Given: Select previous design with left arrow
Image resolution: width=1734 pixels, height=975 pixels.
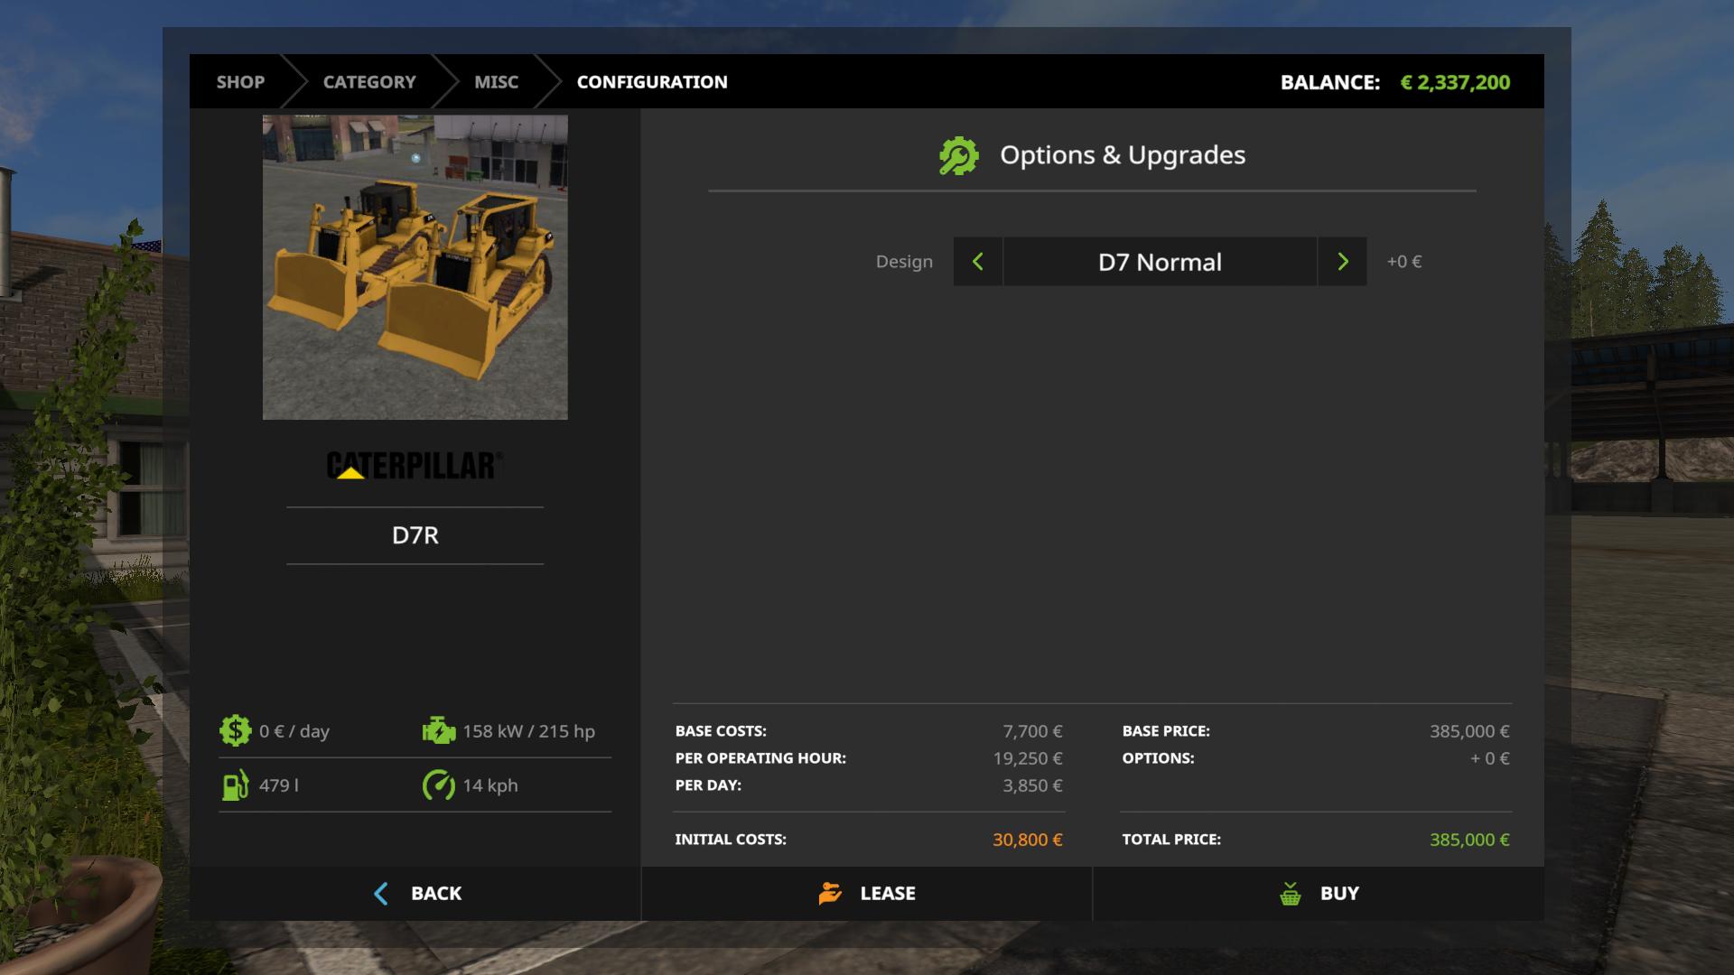Looking at the screenshot, I should tap(978, 262).
